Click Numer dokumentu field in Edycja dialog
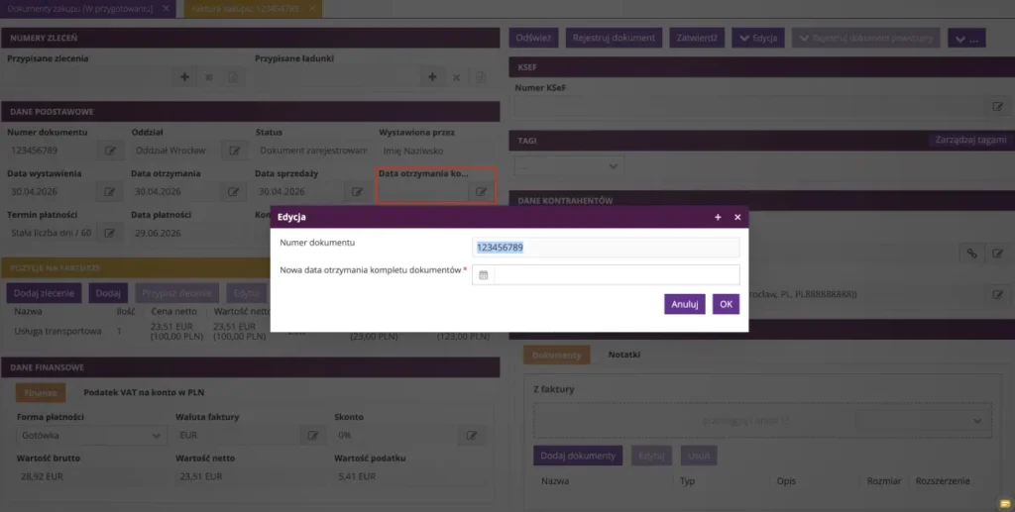The width and height of the screenshot is (1015, 512). point(606,248)
